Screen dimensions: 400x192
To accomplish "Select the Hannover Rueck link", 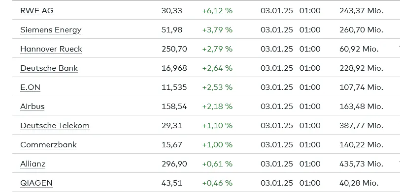I will (x=51, y=49).
